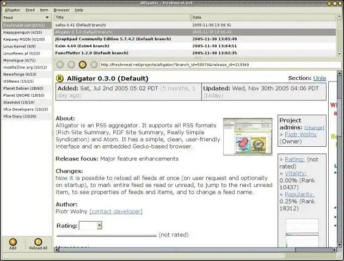344x261 pixels.
Task: Select the Linux Kernel (9/9) feed
Action: pos(27,46)
